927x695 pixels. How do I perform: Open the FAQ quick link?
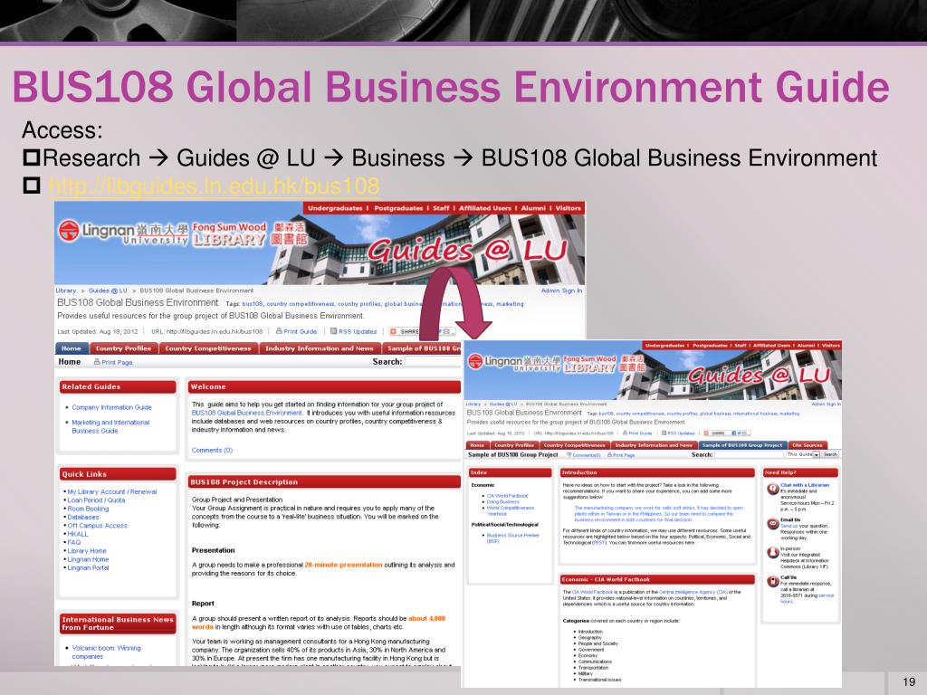[x=74, y=543]
